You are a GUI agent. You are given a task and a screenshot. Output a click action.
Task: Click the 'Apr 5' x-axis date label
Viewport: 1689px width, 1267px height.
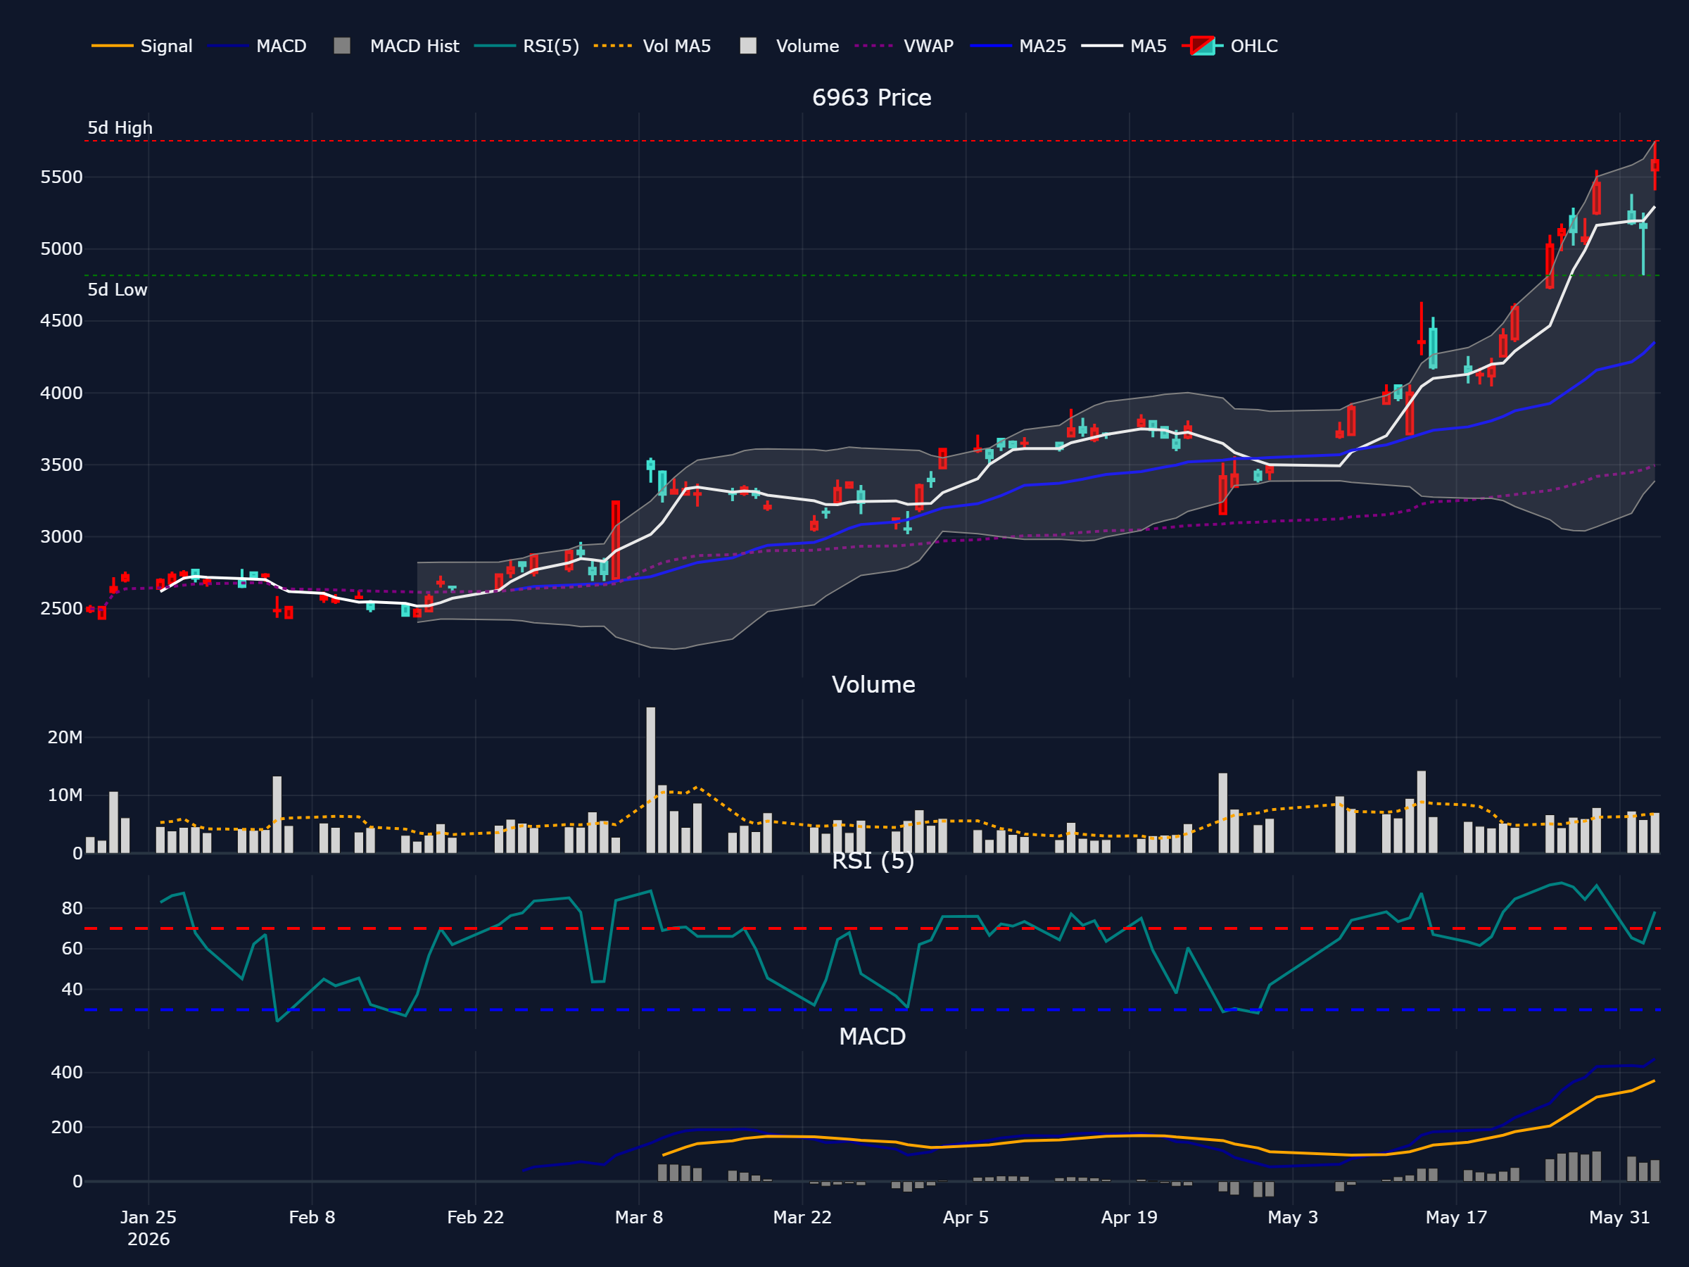[x=965, y=1217]
